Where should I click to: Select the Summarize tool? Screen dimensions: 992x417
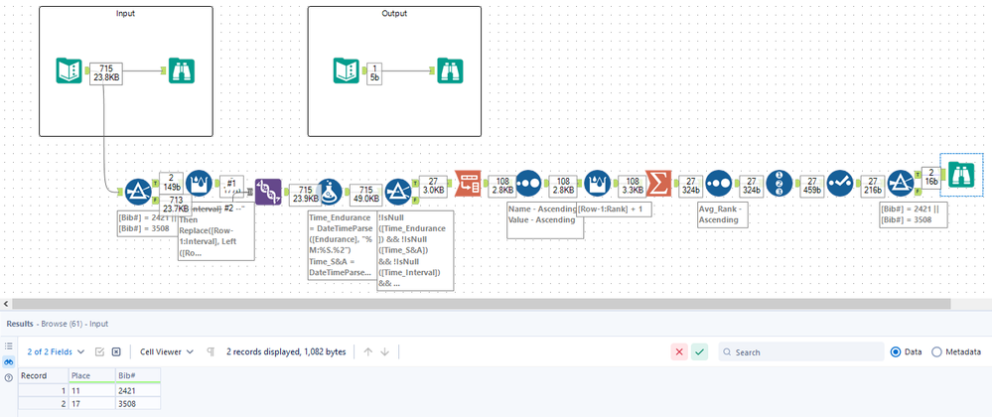pyautogui.click(x=658, y=183)
